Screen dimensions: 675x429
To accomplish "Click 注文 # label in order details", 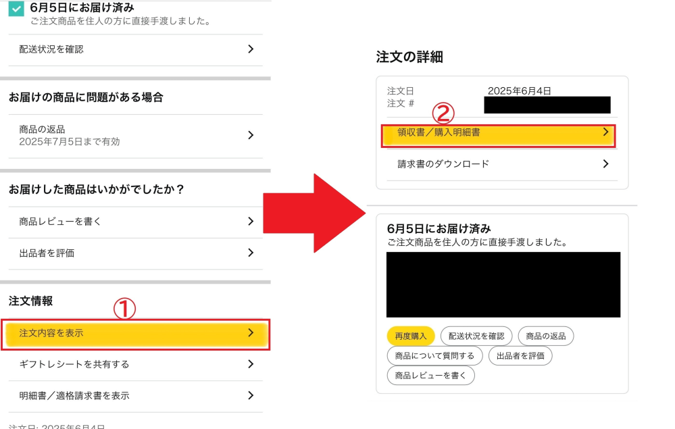I will click(x=401, y=103).
